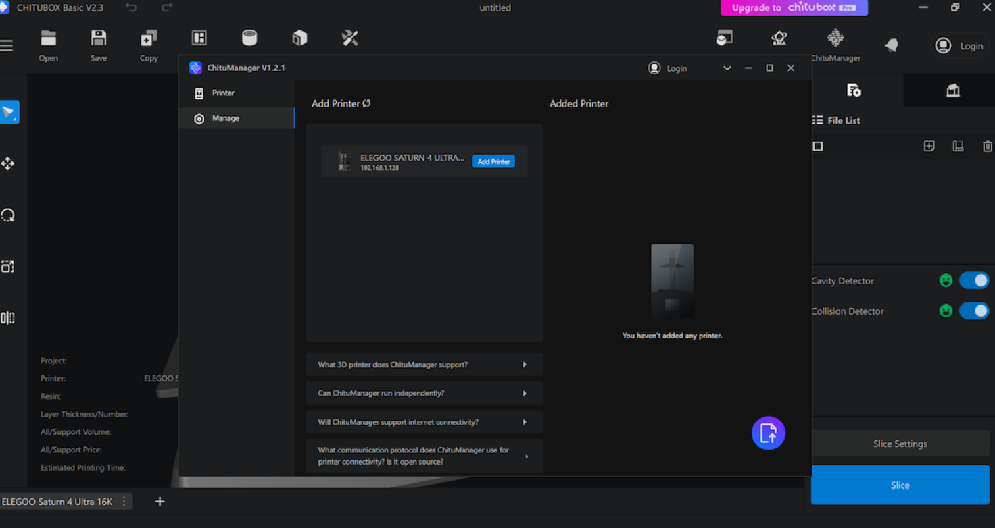The width and height of the screenshot is (995, 528).
Task: Save the project with the Save icon
Action: (99, 45)
